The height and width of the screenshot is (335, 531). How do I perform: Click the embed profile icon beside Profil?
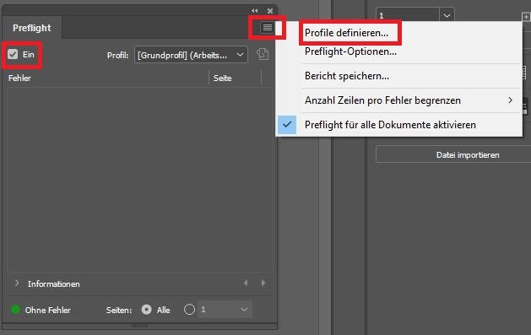click(263, 54)
